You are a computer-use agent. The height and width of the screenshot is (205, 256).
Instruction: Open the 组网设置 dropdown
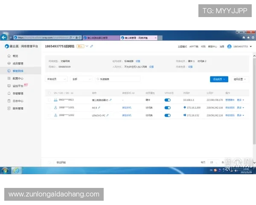(x=240, y=79)
